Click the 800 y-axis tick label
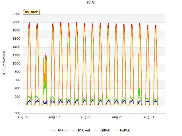 17,72
